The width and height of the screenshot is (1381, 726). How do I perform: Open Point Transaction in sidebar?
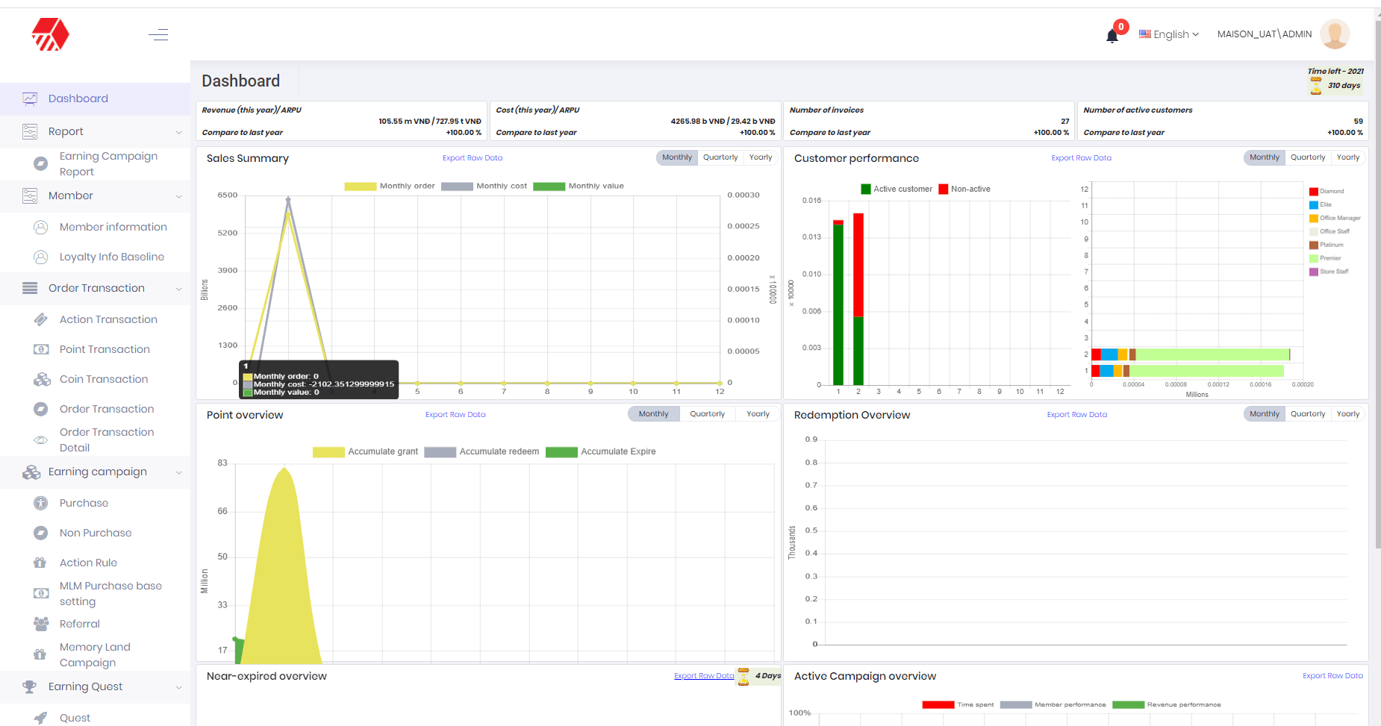coord(105,349)
